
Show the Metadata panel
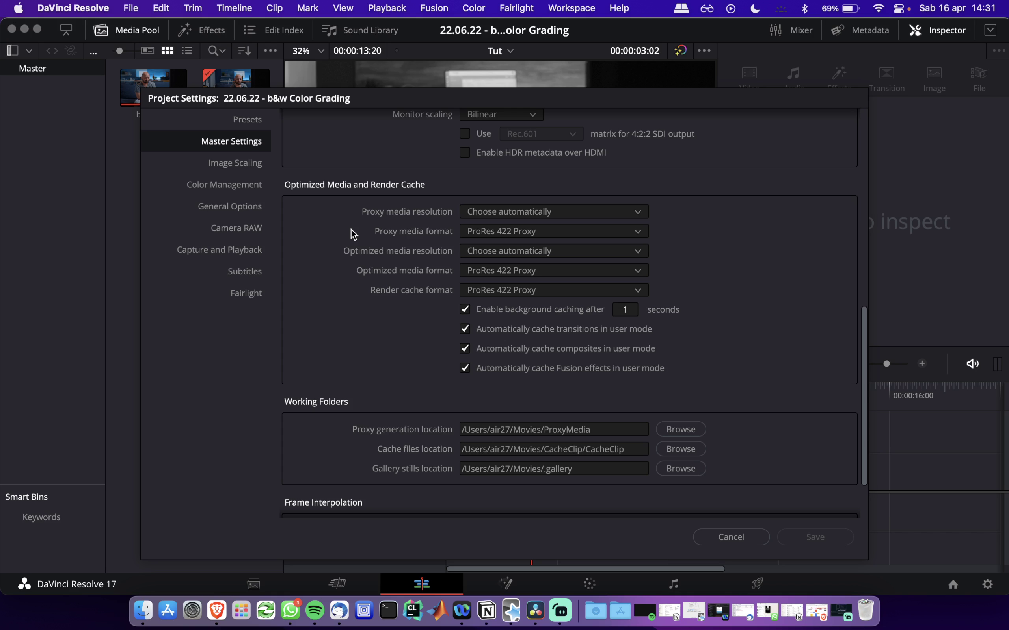point(860,30)
